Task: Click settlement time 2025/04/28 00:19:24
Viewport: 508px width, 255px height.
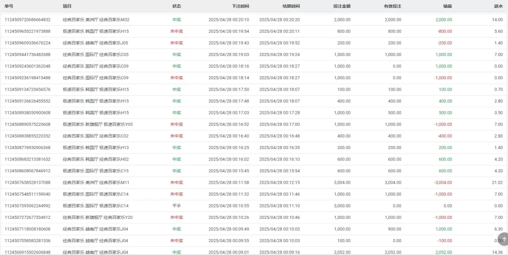Action: 280,54
